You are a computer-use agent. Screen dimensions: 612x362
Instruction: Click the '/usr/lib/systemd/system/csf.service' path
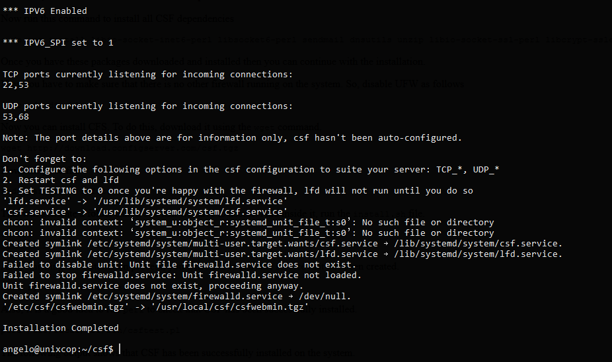coord(190,212)
